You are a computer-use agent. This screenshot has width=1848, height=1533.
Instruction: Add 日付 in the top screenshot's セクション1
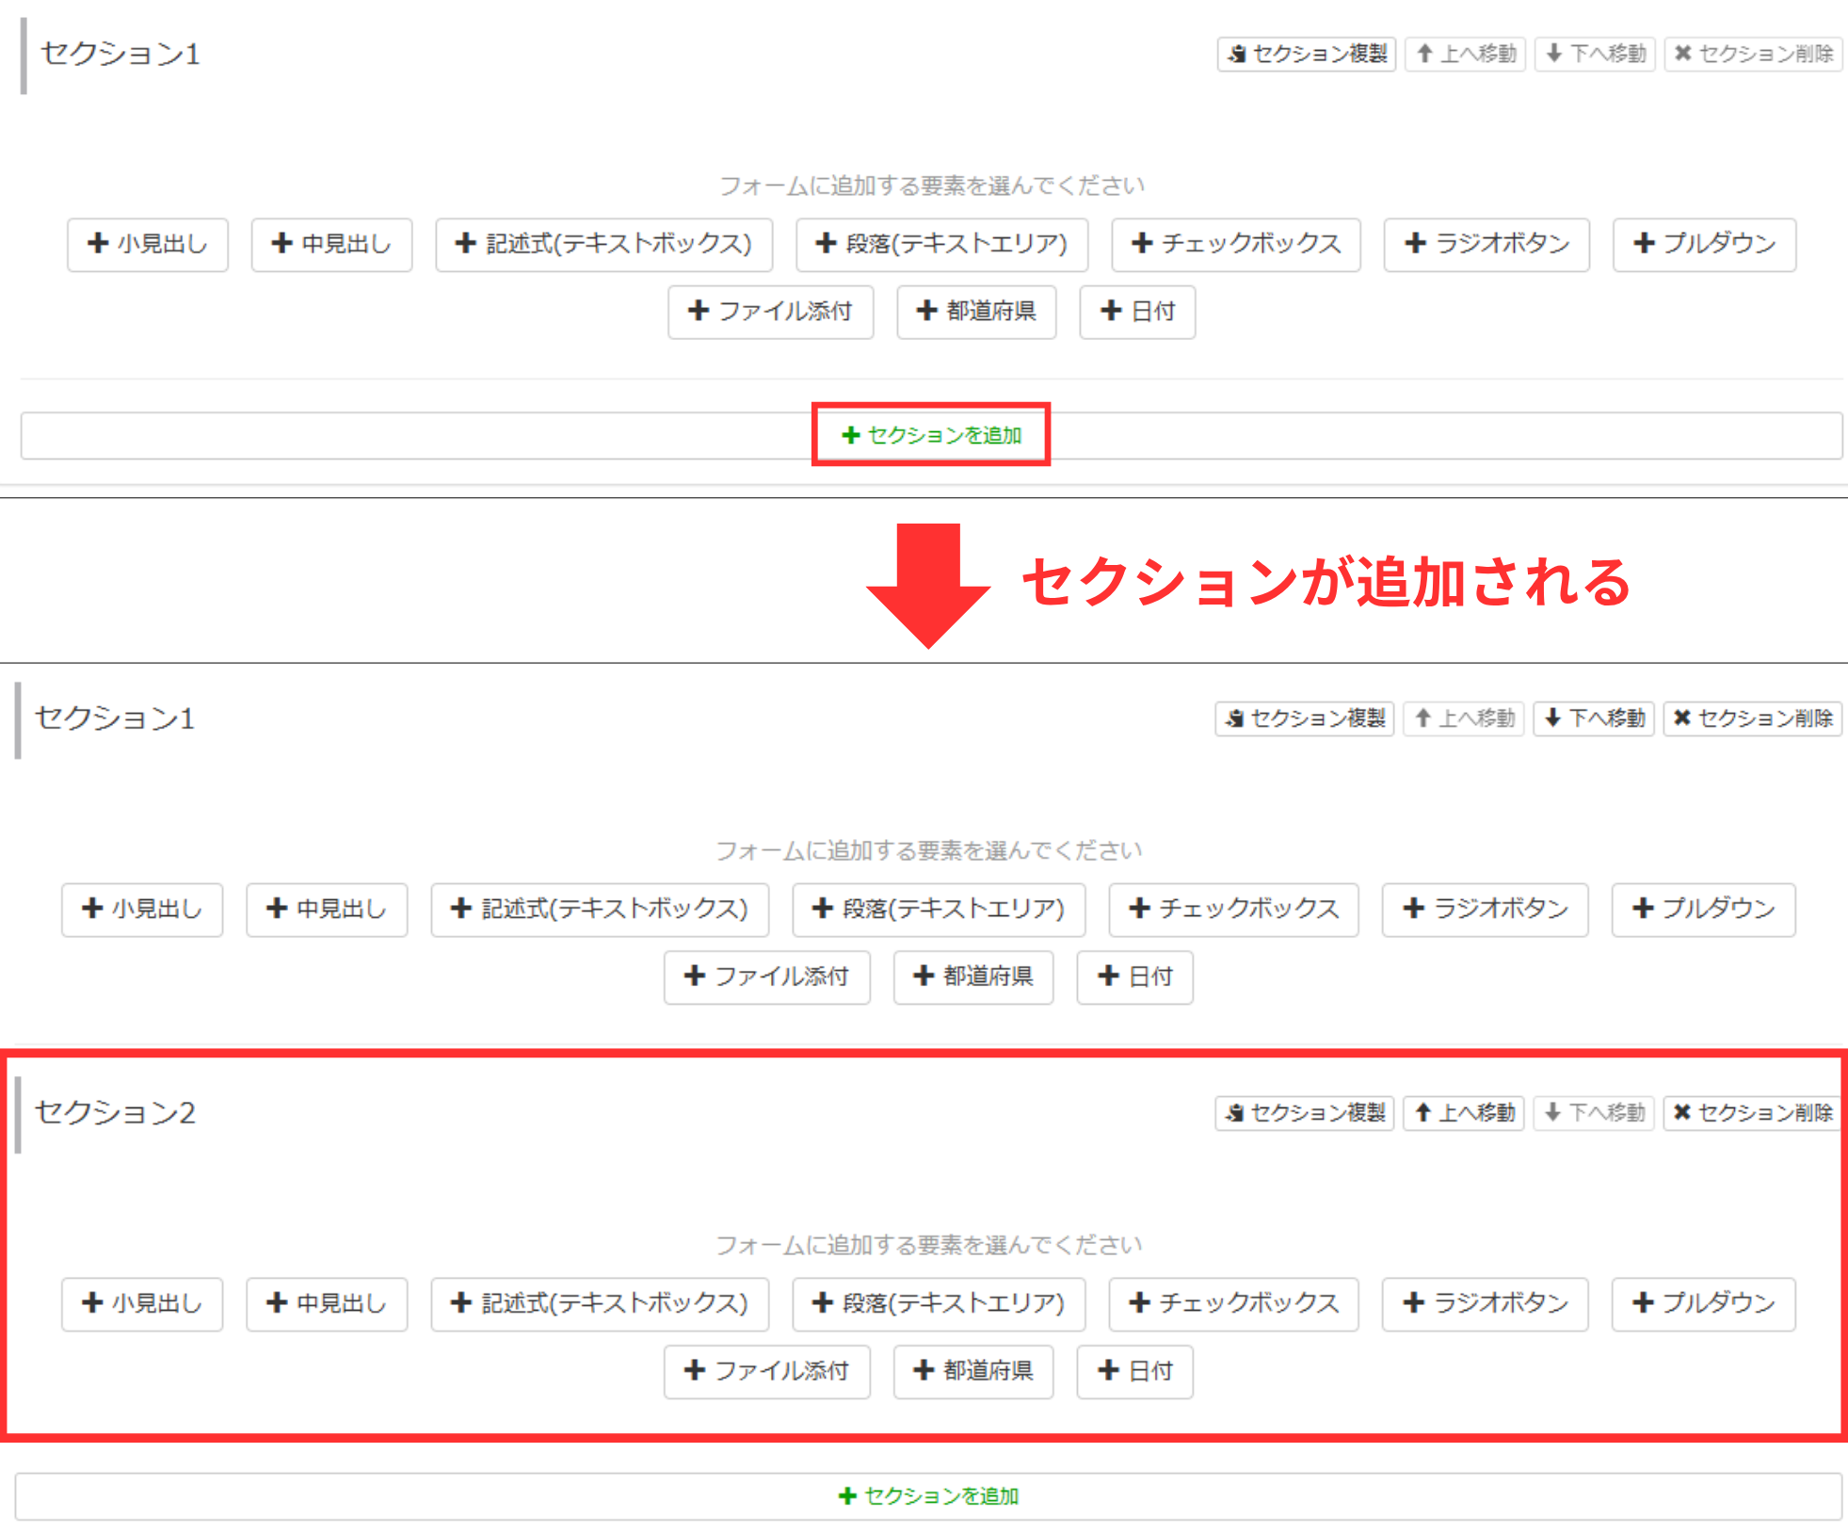click(x=1137, y=312)
